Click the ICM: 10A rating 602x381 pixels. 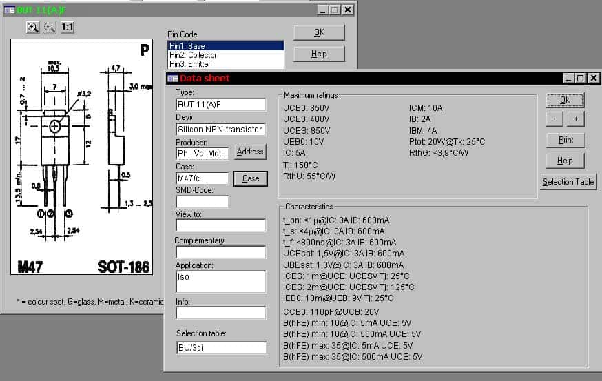pos(426,108)
